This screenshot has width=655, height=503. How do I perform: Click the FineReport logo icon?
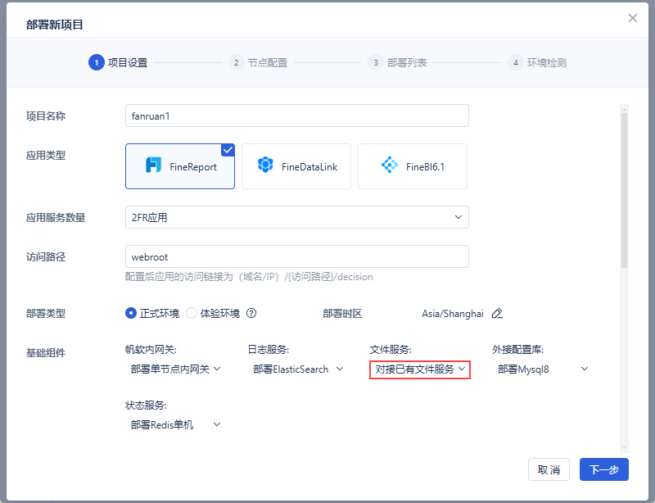coord(153,165)
